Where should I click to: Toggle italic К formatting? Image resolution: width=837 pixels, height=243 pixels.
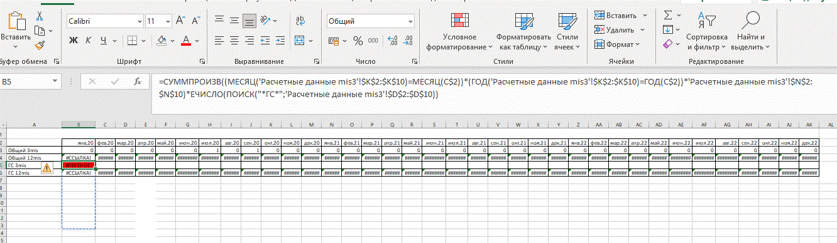click(88, 41)
